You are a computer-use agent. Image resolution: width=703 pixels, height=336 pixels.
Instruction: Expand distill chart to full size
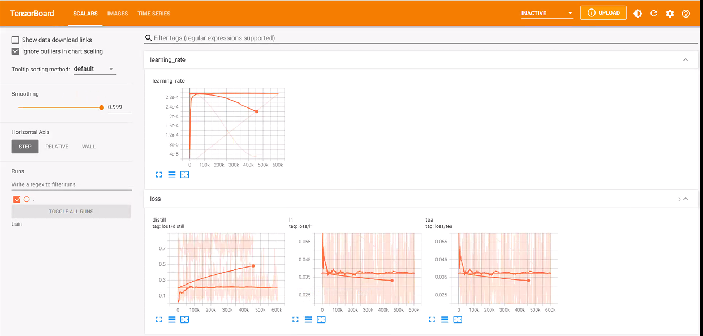159,320
